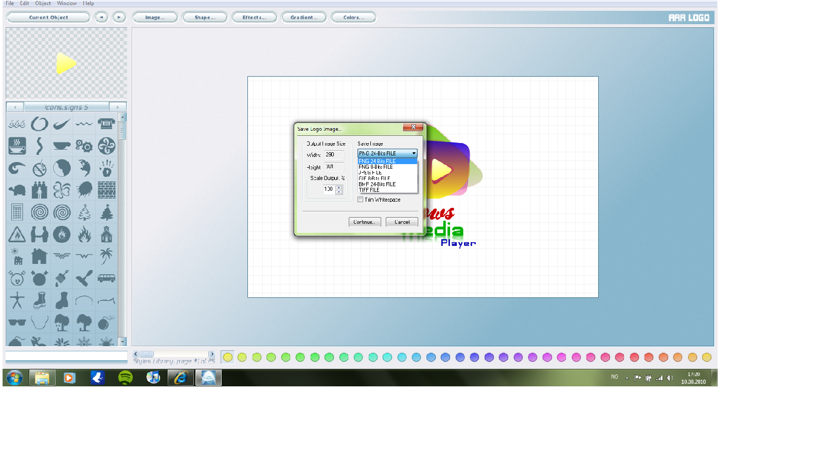Go to previous icon library category

tap(15, 107)
